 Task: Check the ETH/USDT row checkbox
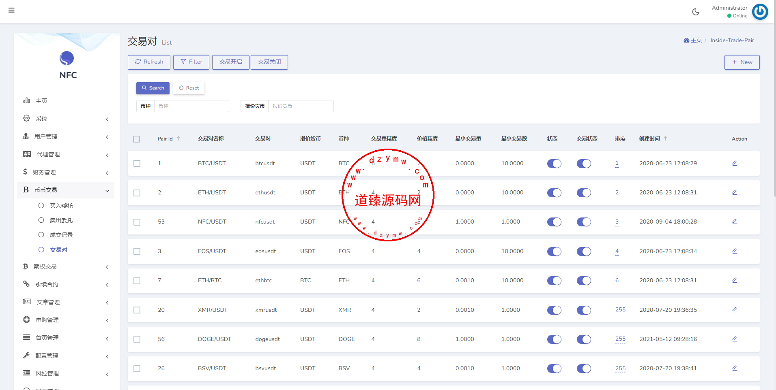[137, 193]
